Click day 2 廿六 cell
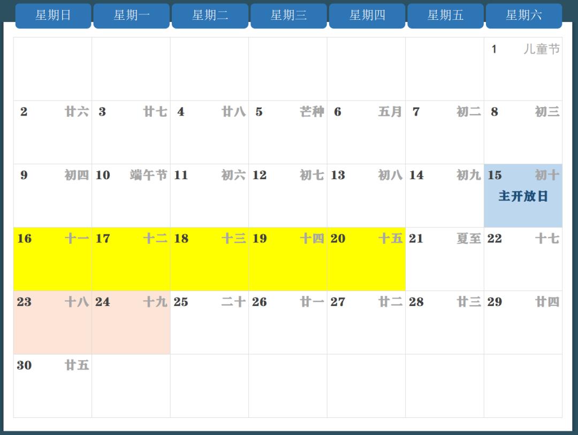 point(52,132)
